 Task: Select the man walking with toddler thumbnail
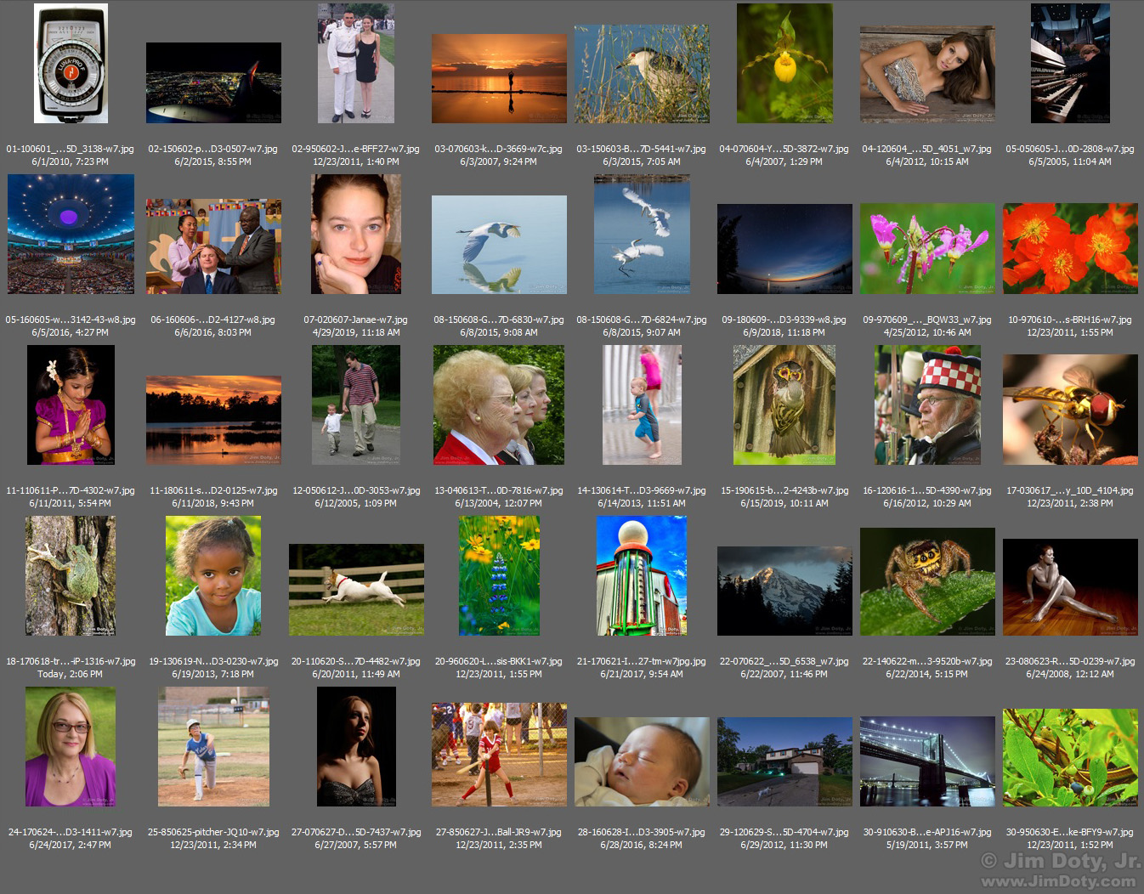click(356, 405)
